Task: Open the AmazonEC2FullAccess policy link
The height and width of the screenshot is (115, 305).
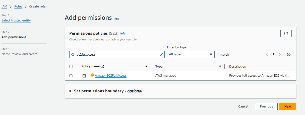Action: (x=111, y=75)
